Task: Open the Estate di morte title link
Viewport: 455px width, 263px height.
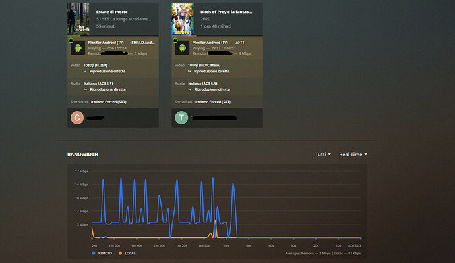Action: tap(111, 12)
